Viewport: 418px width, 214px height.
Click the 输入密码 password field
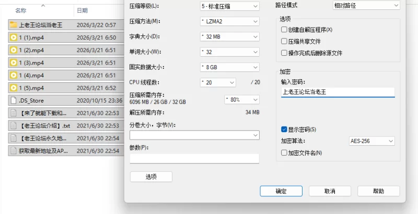[338, 92]
